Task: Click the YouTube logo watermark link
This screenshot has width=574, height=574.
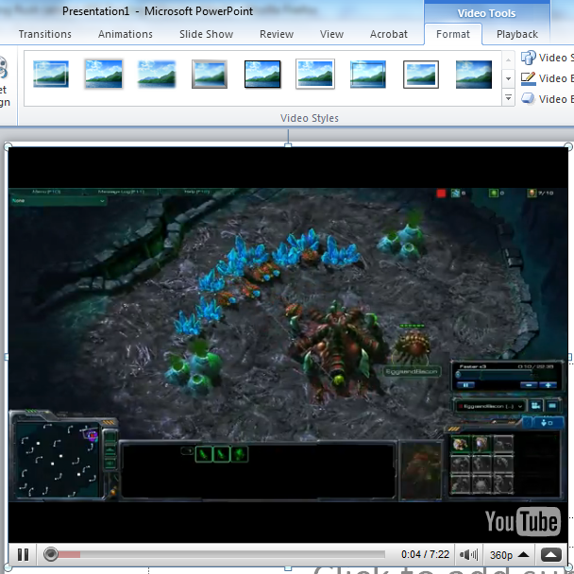Action: pos(523,521)
